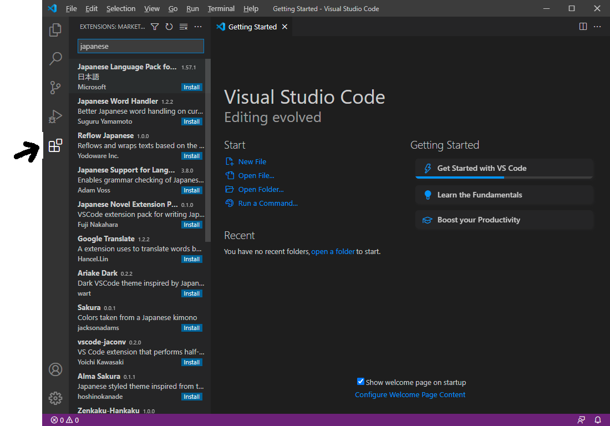Open the Go menu
Image resolution: width=610 pixels, height=426 pixels.
(172, 8)
